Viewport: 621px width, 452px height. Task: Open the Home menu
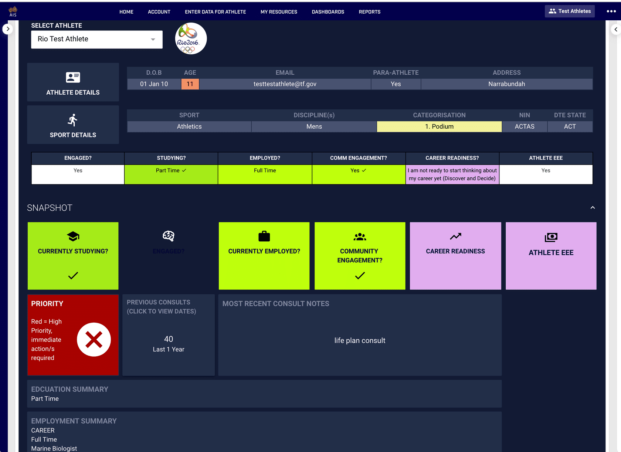coord(126,12)
